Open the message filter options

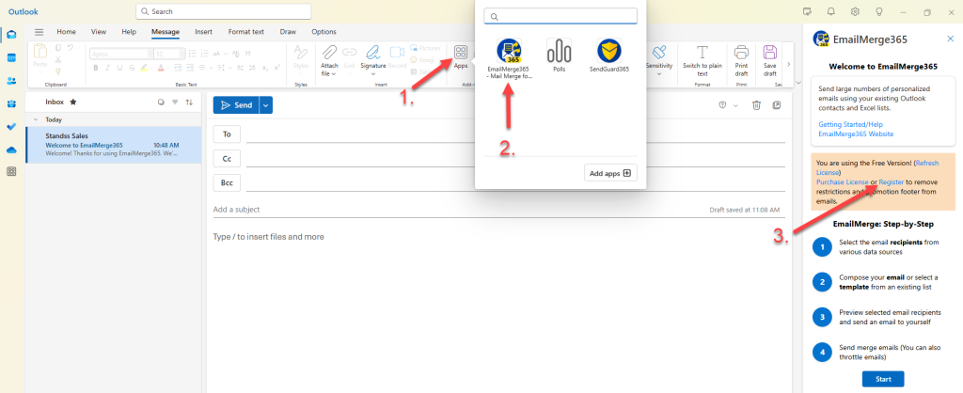pos(175,102)
